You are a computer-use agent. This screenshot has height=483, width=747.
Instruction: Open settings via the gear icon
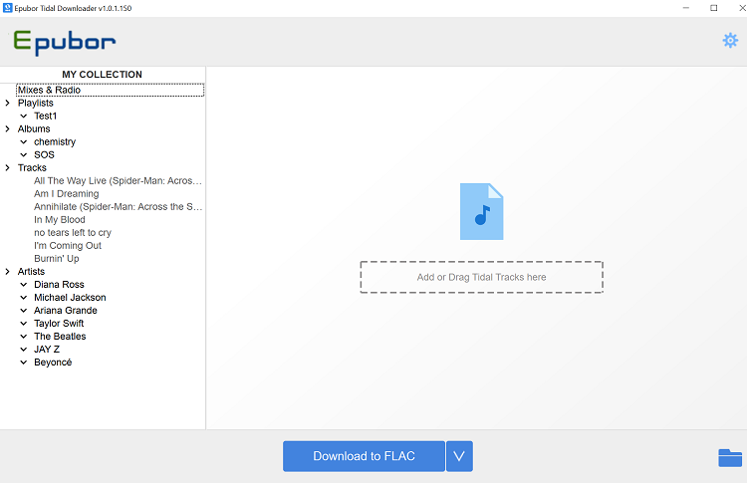(730, 41)
